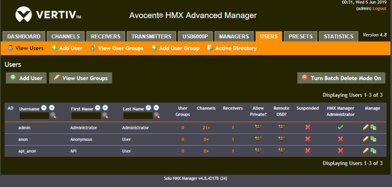Turn Batch Delete Mode On
This screenshot has height=187, width=392.
point(341,78)
